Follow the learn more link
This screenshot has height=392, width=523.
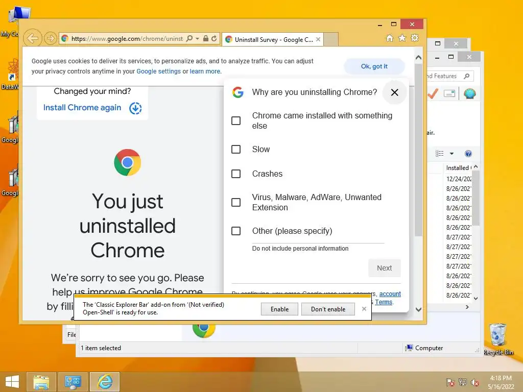coord(205,71)
